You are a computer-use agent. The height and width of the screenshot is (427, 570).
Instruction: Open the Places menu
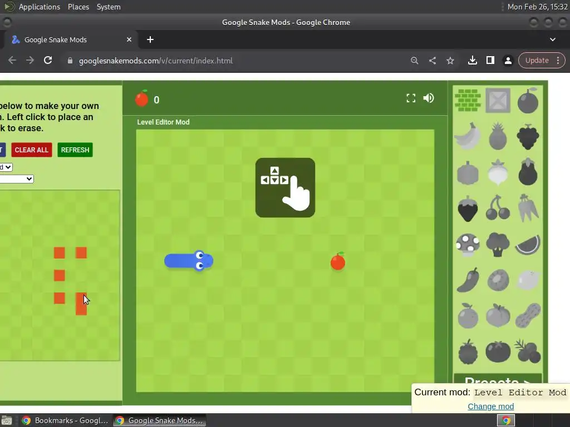tap(78, 7)
